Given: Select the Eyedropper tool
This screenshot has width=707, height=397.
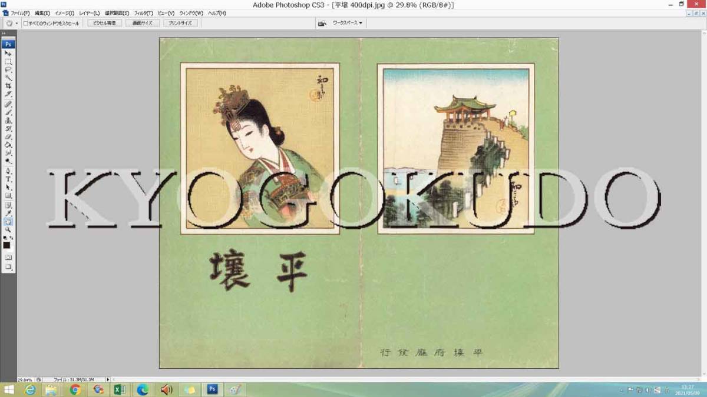Looking at the screenshot, I should point(8,213).
